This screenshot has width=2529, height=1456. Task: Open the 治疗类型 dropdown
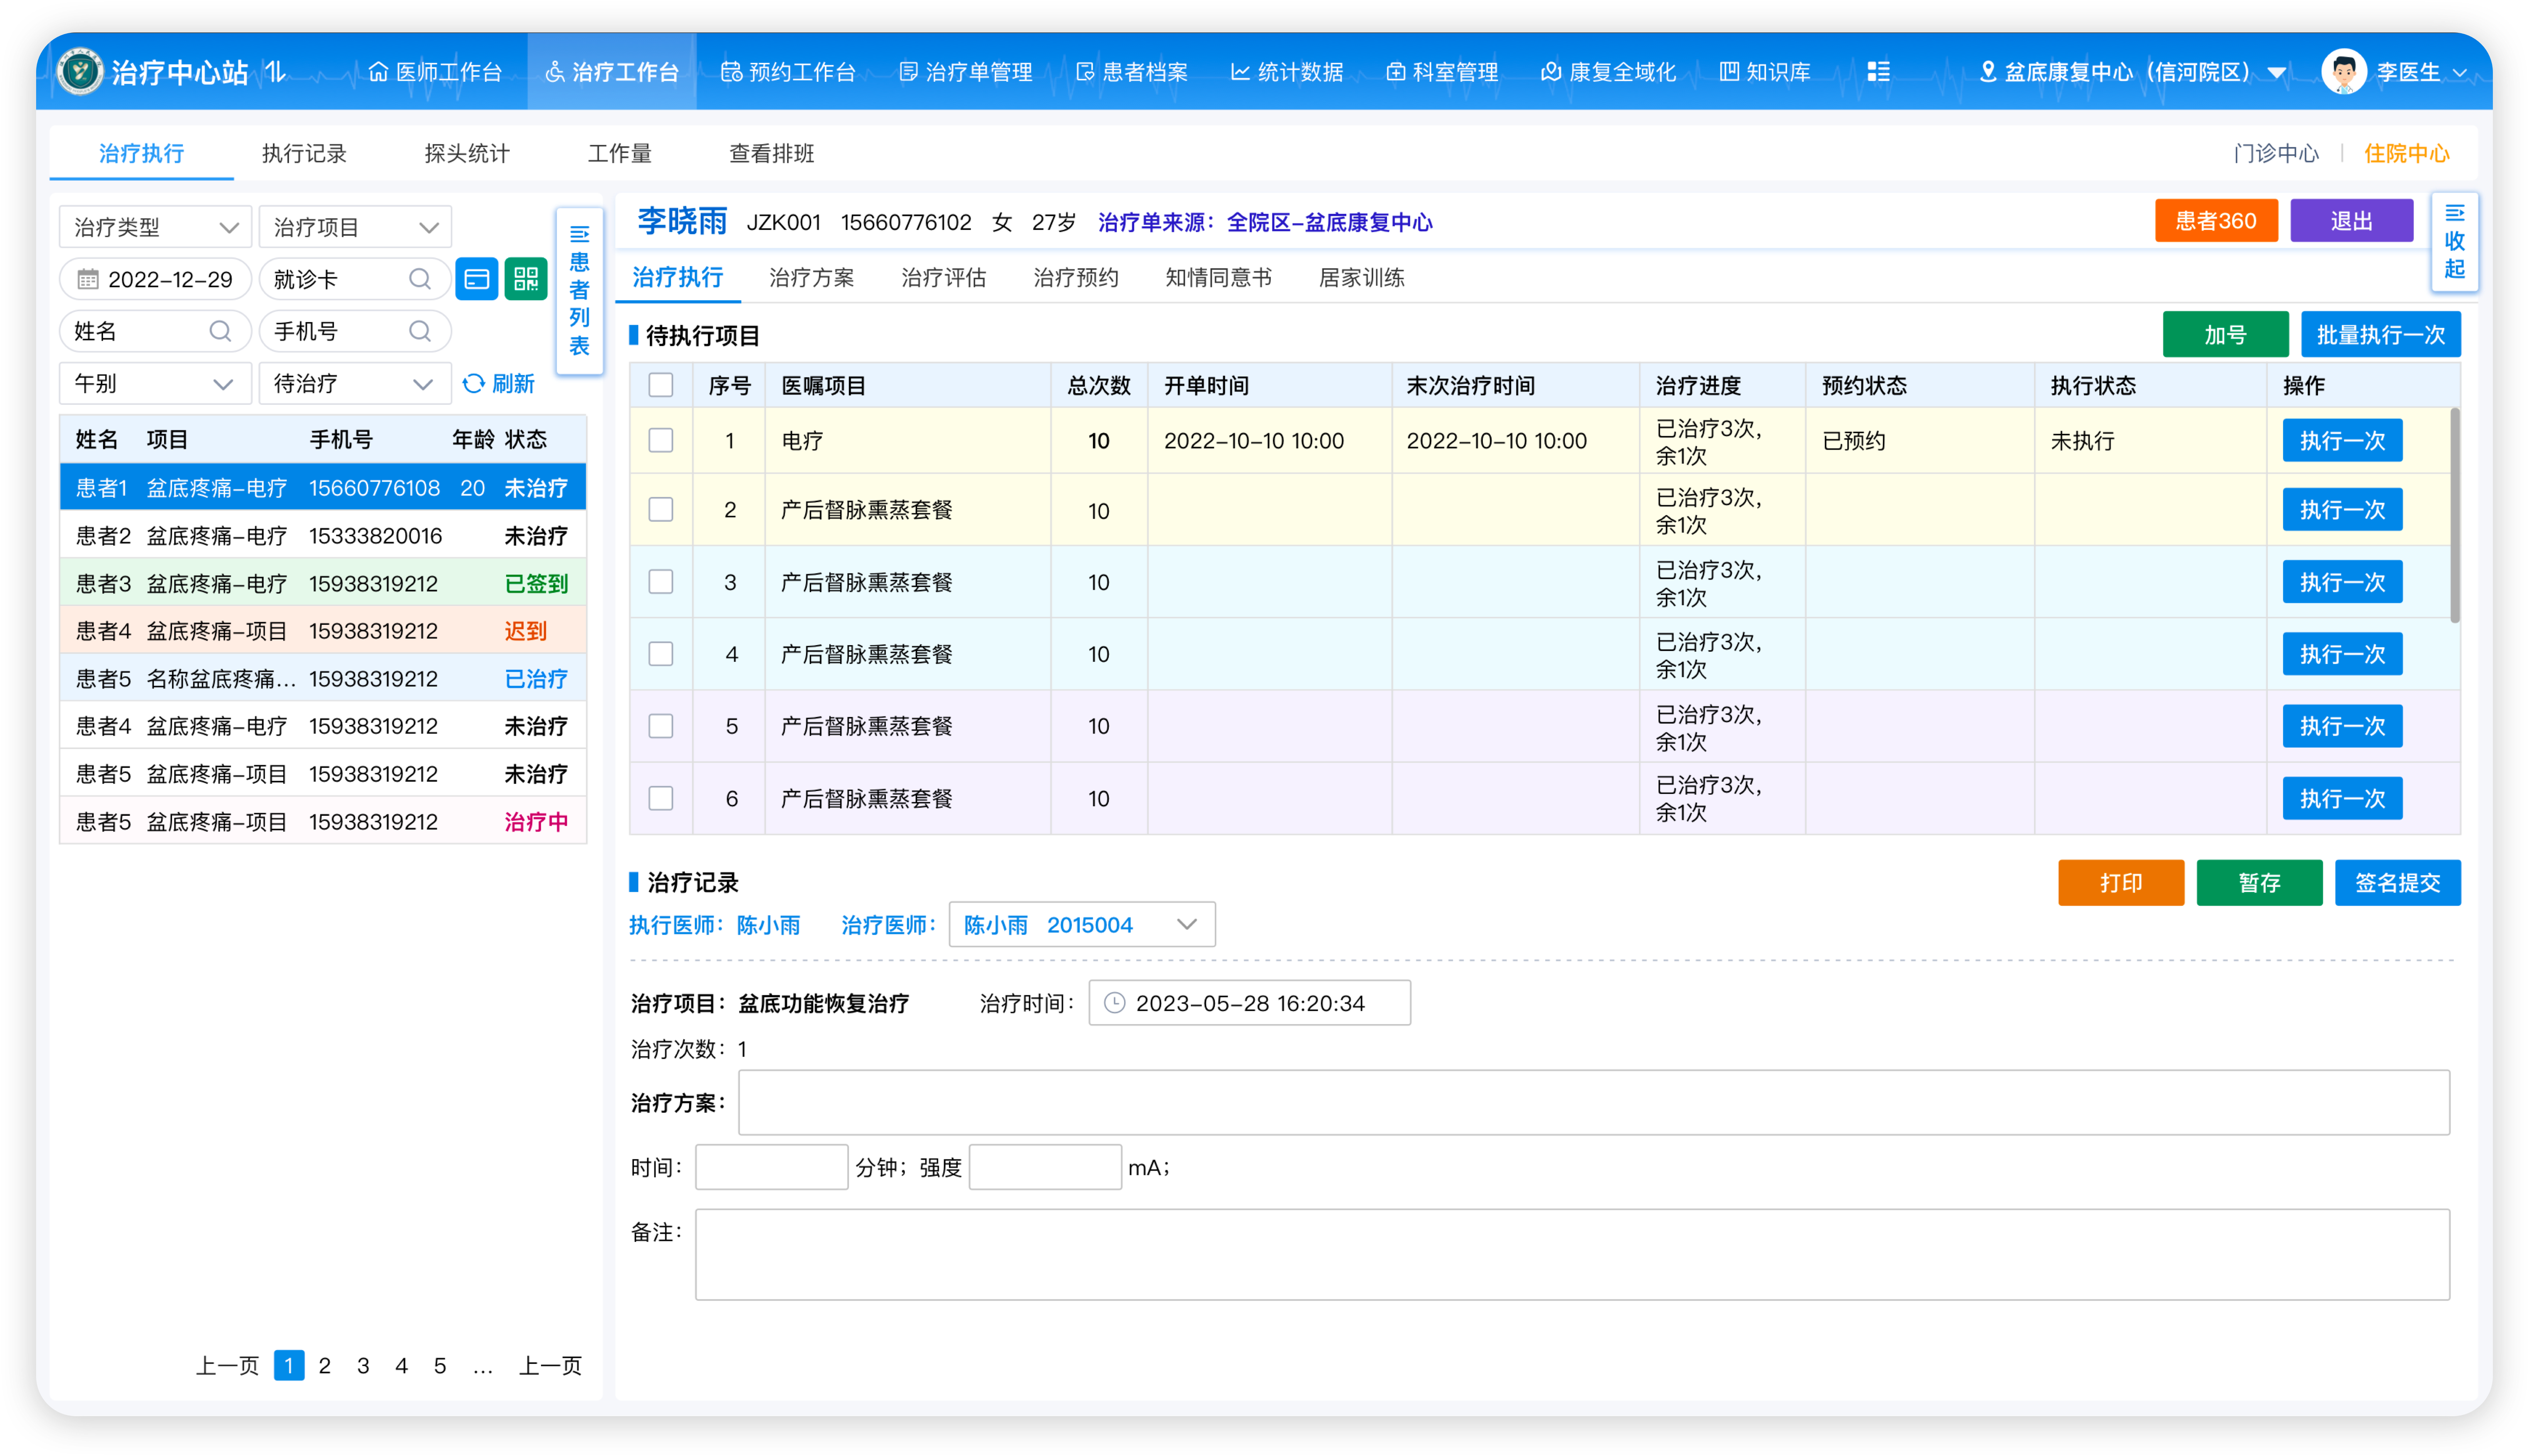point(155,227)
